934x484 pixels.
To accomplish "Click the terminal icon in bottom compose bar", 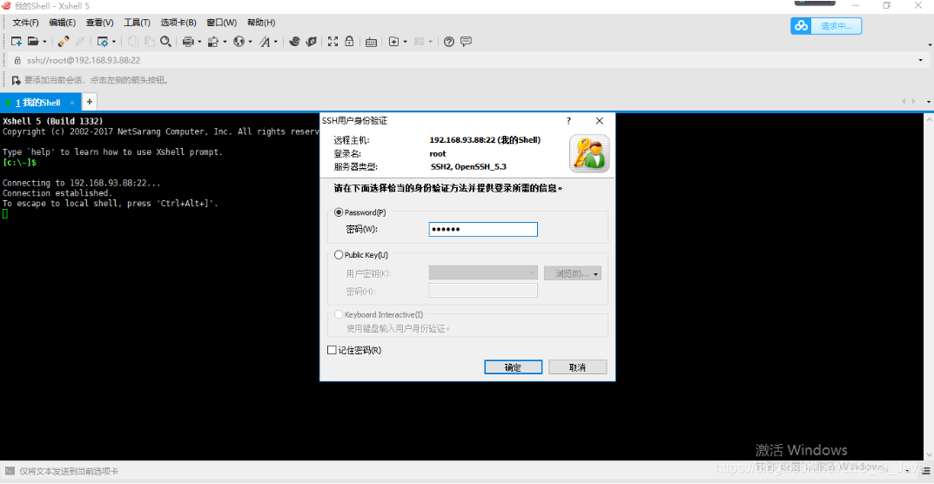I will (x=10, y=471).
